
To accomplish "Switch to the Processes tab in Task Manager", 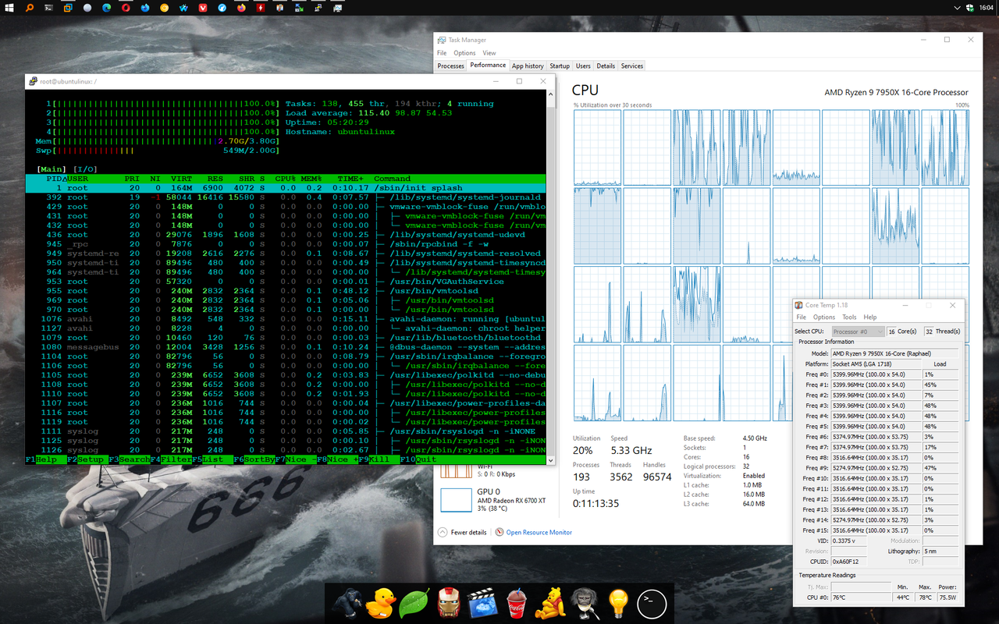I will 450,66.
